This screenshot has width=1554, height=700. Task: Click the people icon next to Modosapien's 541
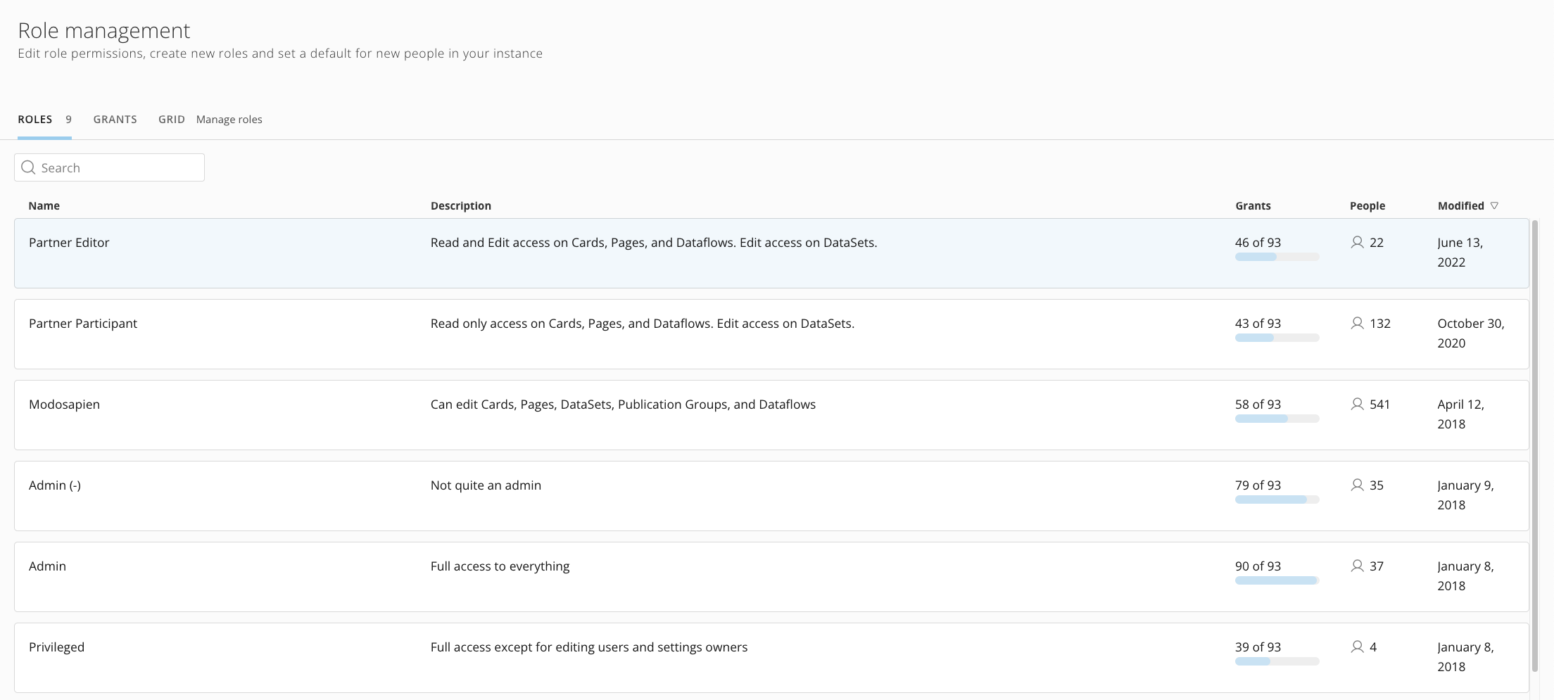pyautogui.click(x=1356, y=405)
